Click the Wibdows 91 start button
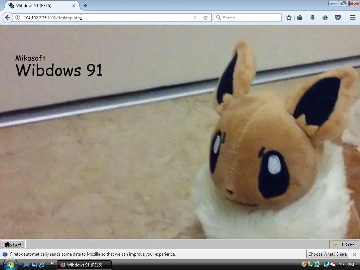The width and height of the screenshot is (360, 270). 13,245
